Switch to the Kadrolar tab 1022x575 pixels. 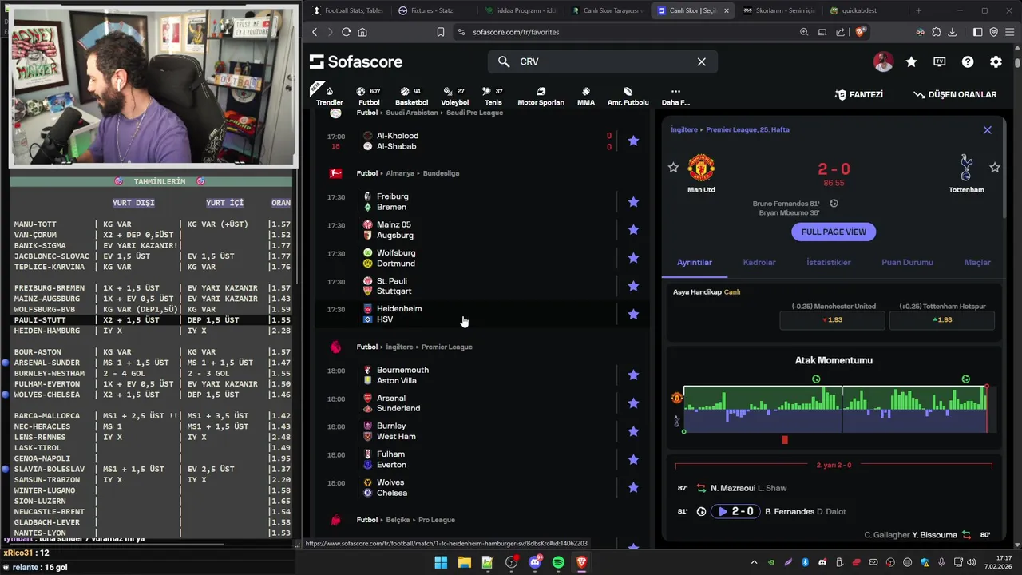click(759, 262)
